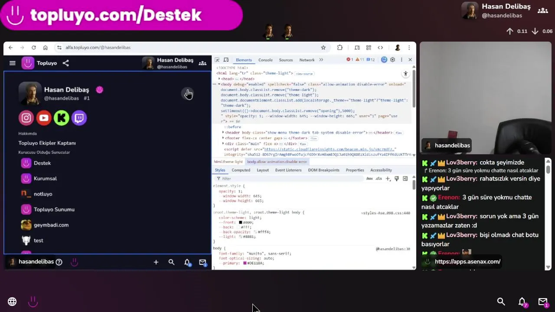The image size is (555, 312).
Task: Open the Twitch channel icon
Action: [x=79, y=118]
